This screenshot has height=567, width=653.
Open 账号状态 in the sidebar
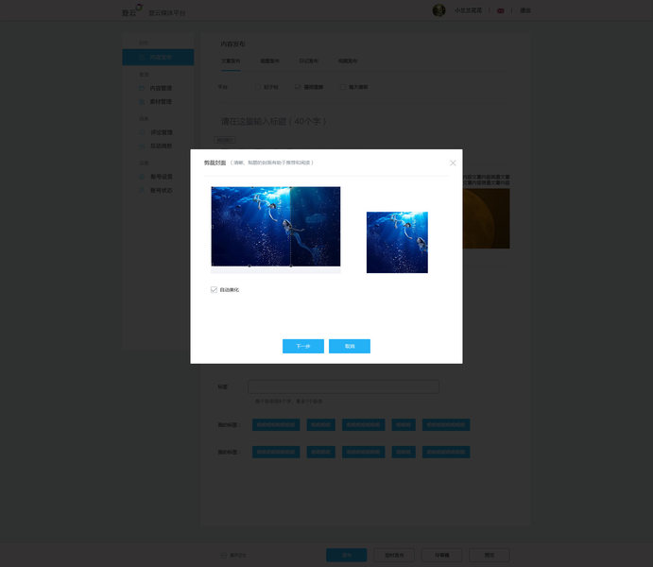(162, 191)
